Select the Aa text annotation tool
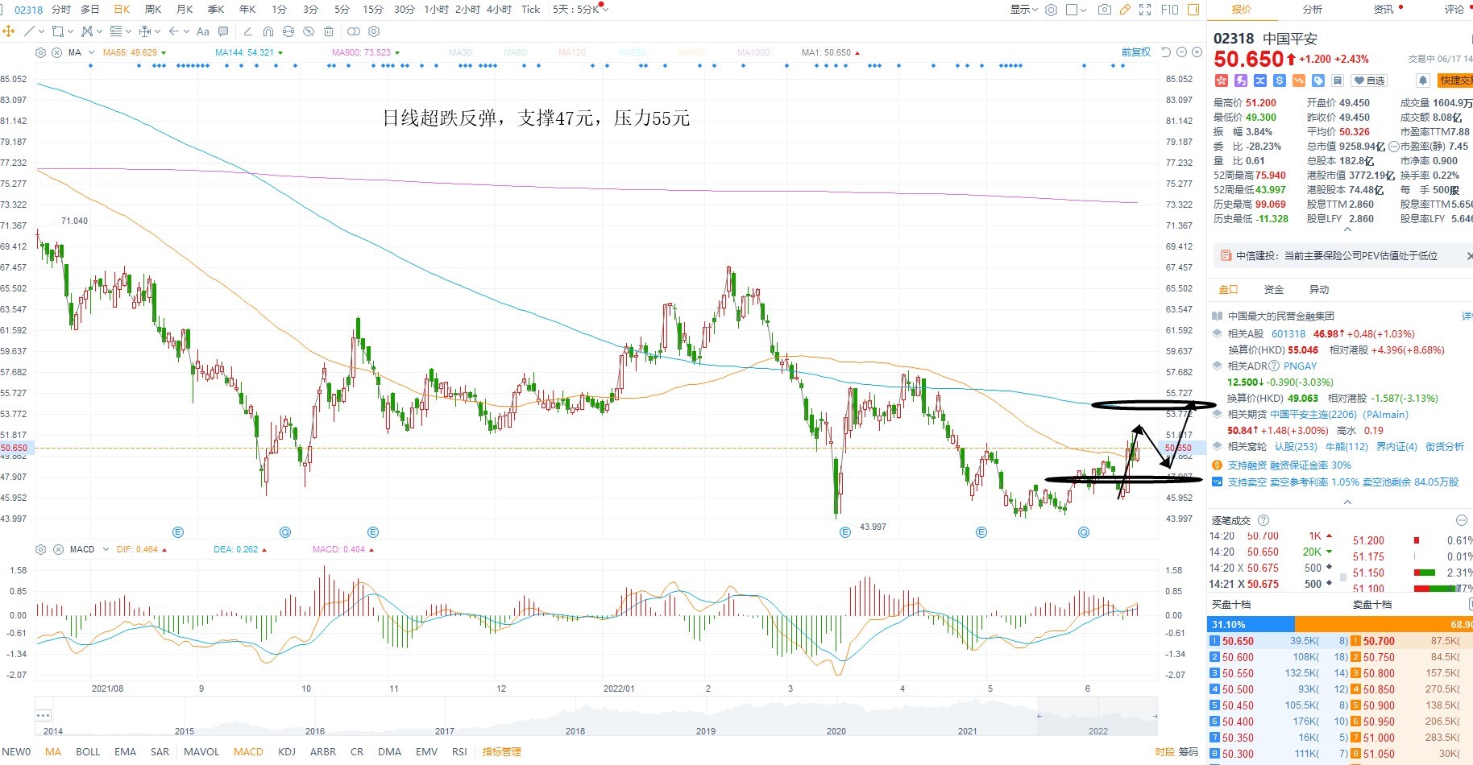Screen dimensions: 1473x765 coord(203,31)
